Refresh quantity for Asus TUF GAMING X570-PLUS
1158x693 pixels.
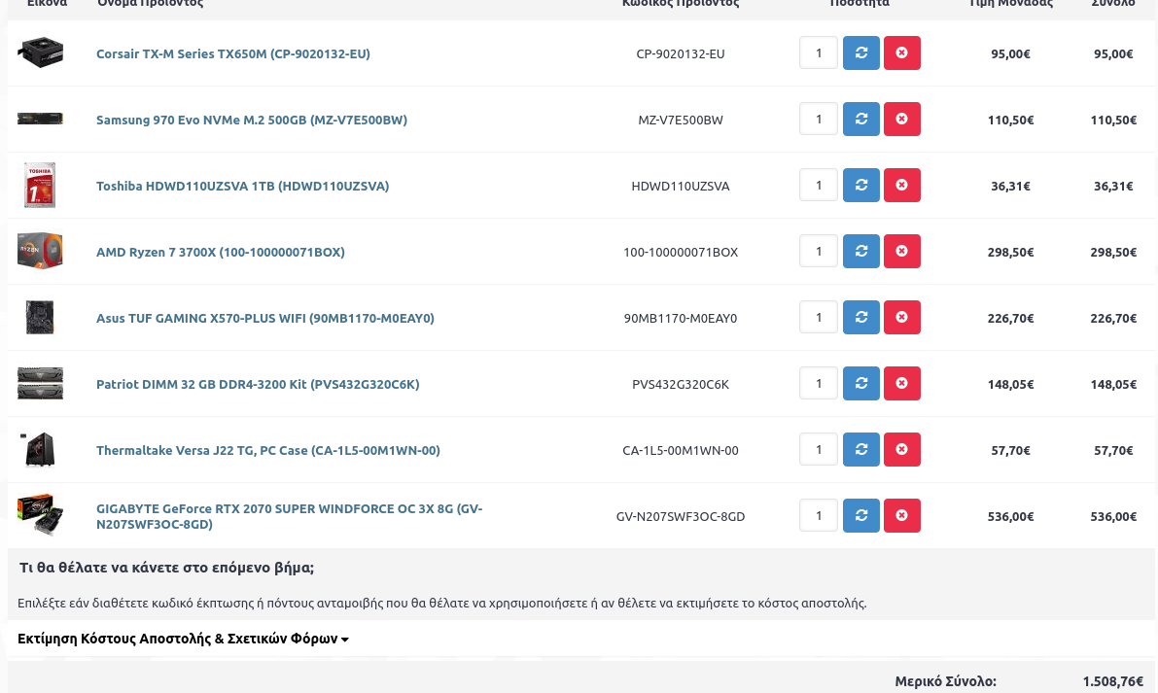click(x=861, y=318)
